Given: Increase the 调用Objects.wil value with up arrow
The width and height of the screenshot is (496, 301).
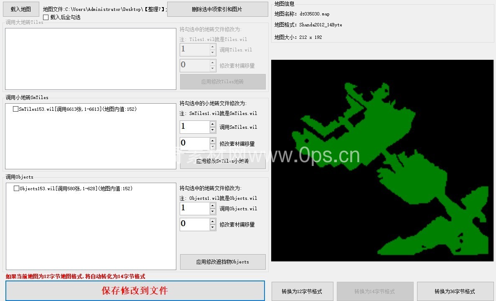Looking at the screenshot, I should (x=213, y=206).
